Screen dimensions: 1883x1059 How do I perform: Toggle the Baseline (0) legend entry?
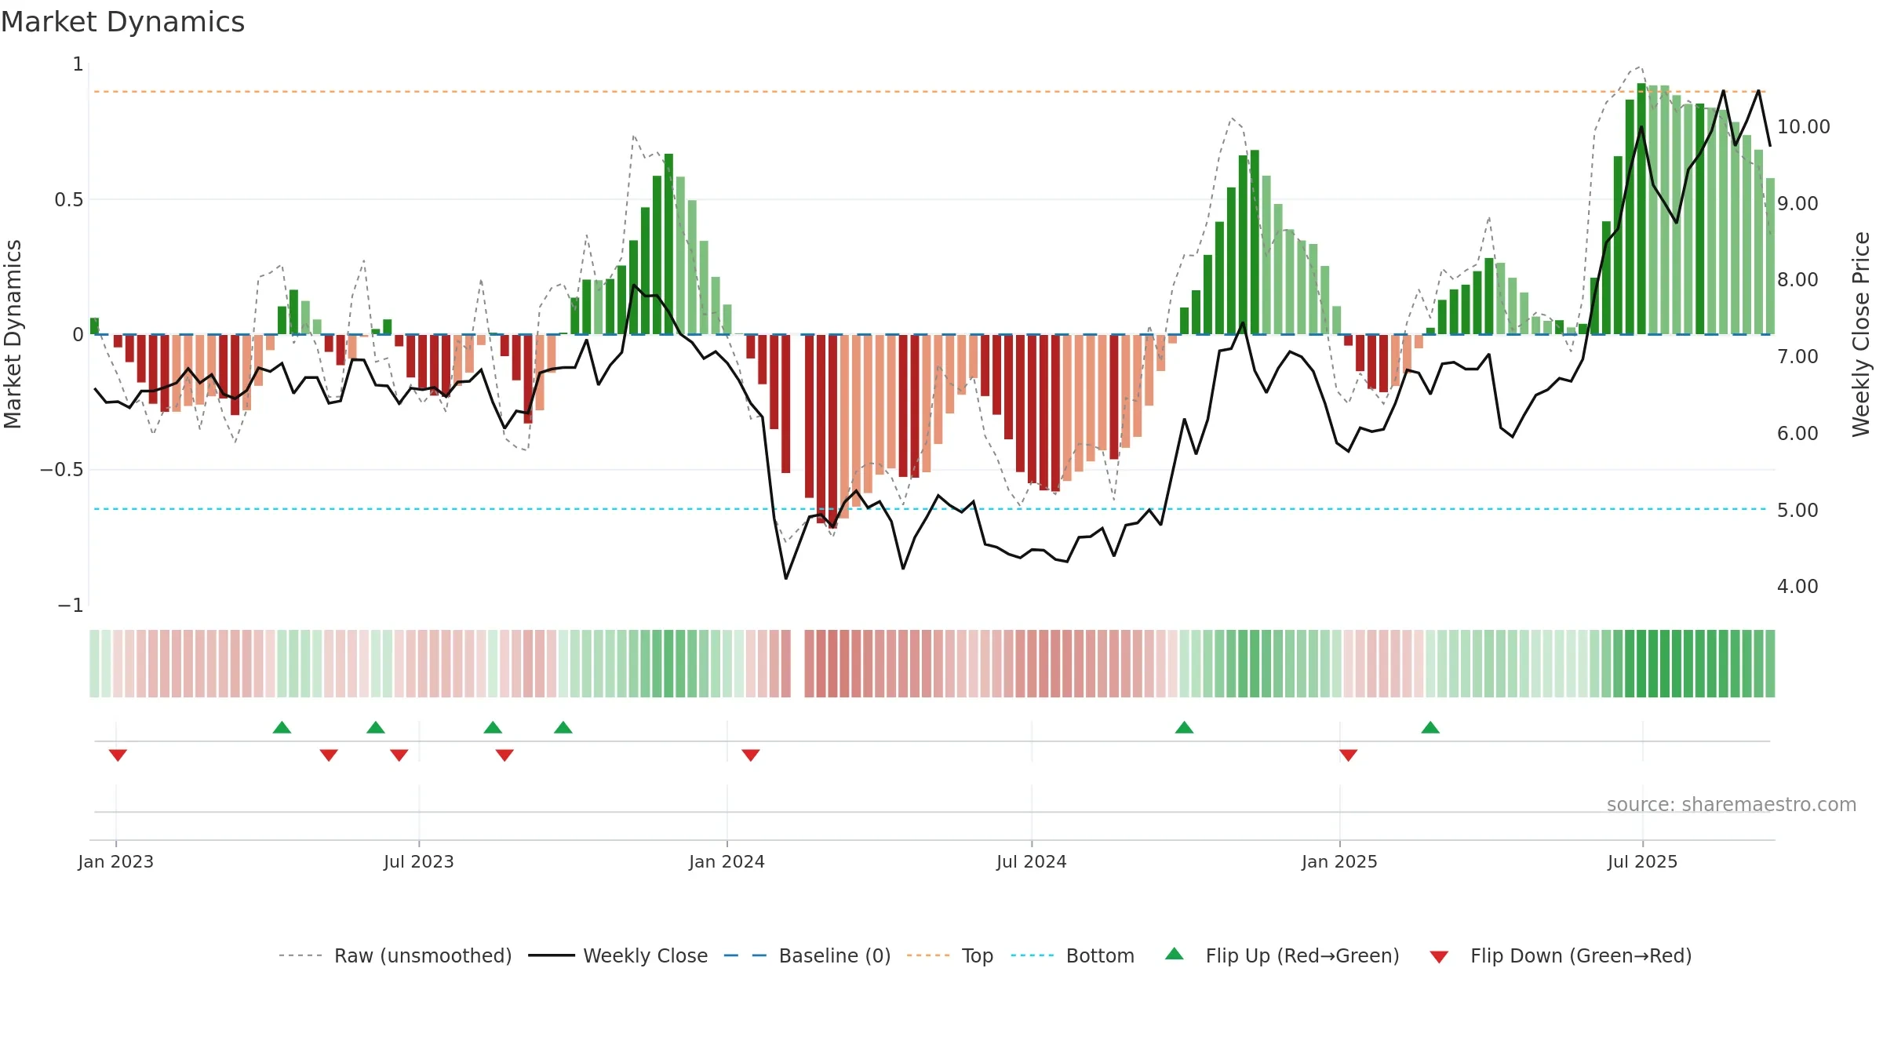pos(807,955)
